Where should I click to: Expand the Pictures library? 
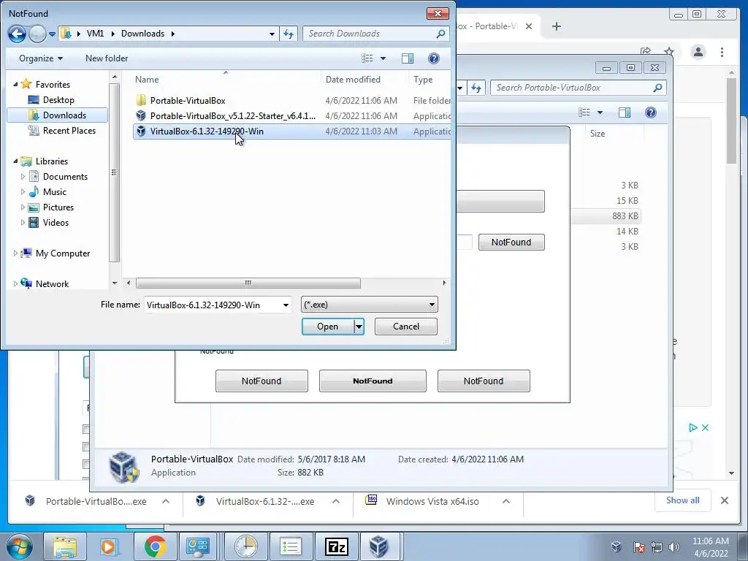(23, 207)
